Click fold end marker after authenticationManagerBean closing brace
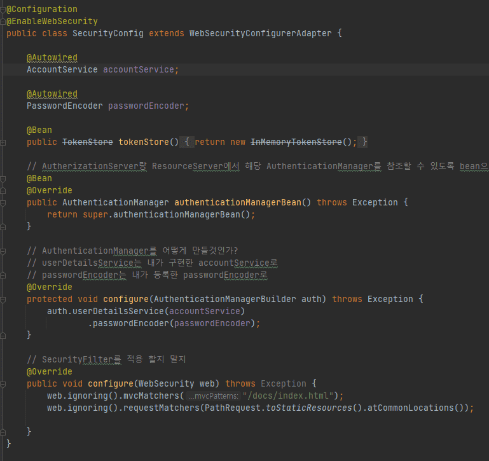This screenshot has height=461, width=489. (3, 227)
